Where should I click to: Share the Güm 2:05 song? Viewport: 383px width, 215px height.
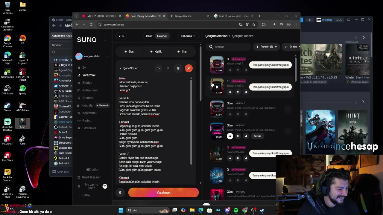tap(246, 136)
